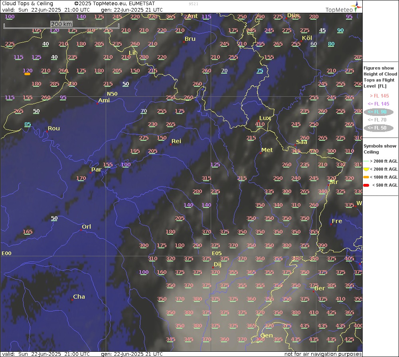
Task: Click the '> FL 145' legend entry
Action: tap(379, 96)
